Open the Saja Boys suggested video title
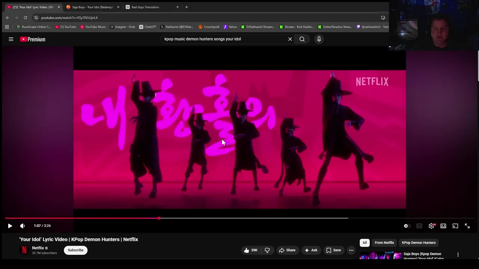479x269 pixels. tap(424, 256)
